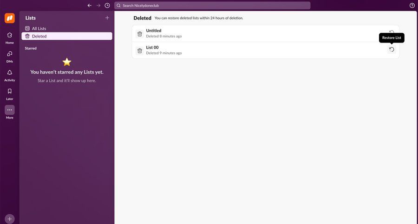Open the Activity bell view
418x224 pixels.
tap(10, 75)
